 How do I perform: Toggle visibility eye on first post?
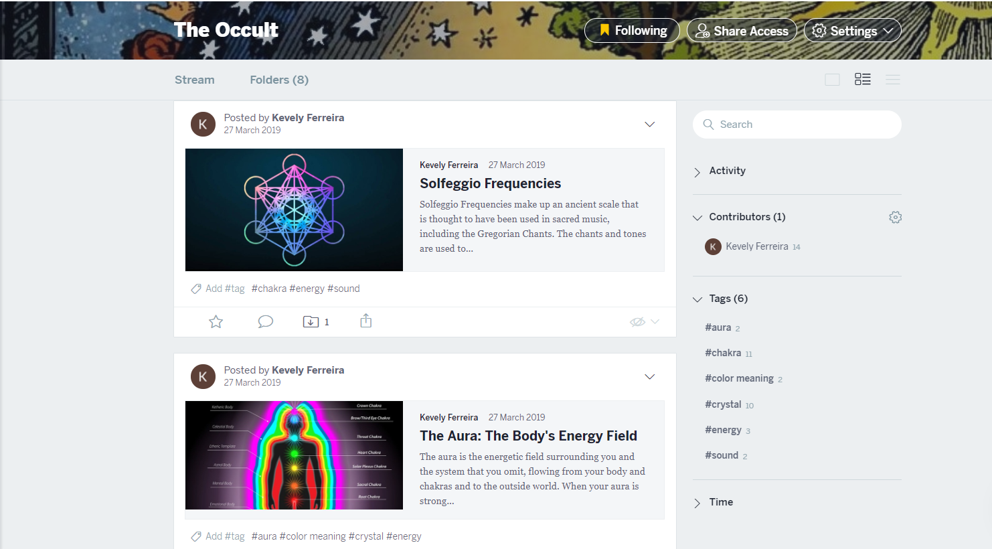coord(637,322)
